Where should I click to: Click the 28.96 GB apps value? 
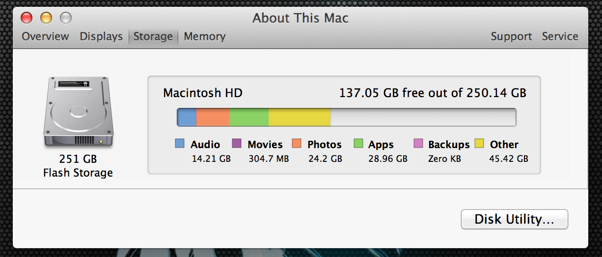[388, 159]
